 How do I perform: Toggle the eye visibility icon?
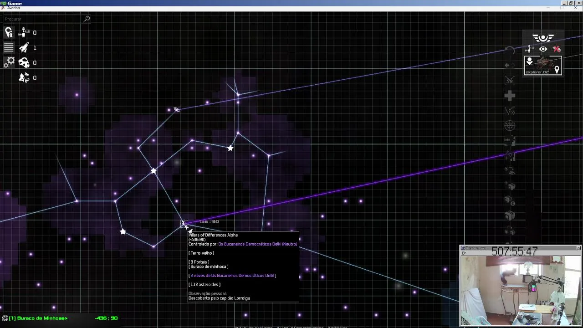[543, 49]
